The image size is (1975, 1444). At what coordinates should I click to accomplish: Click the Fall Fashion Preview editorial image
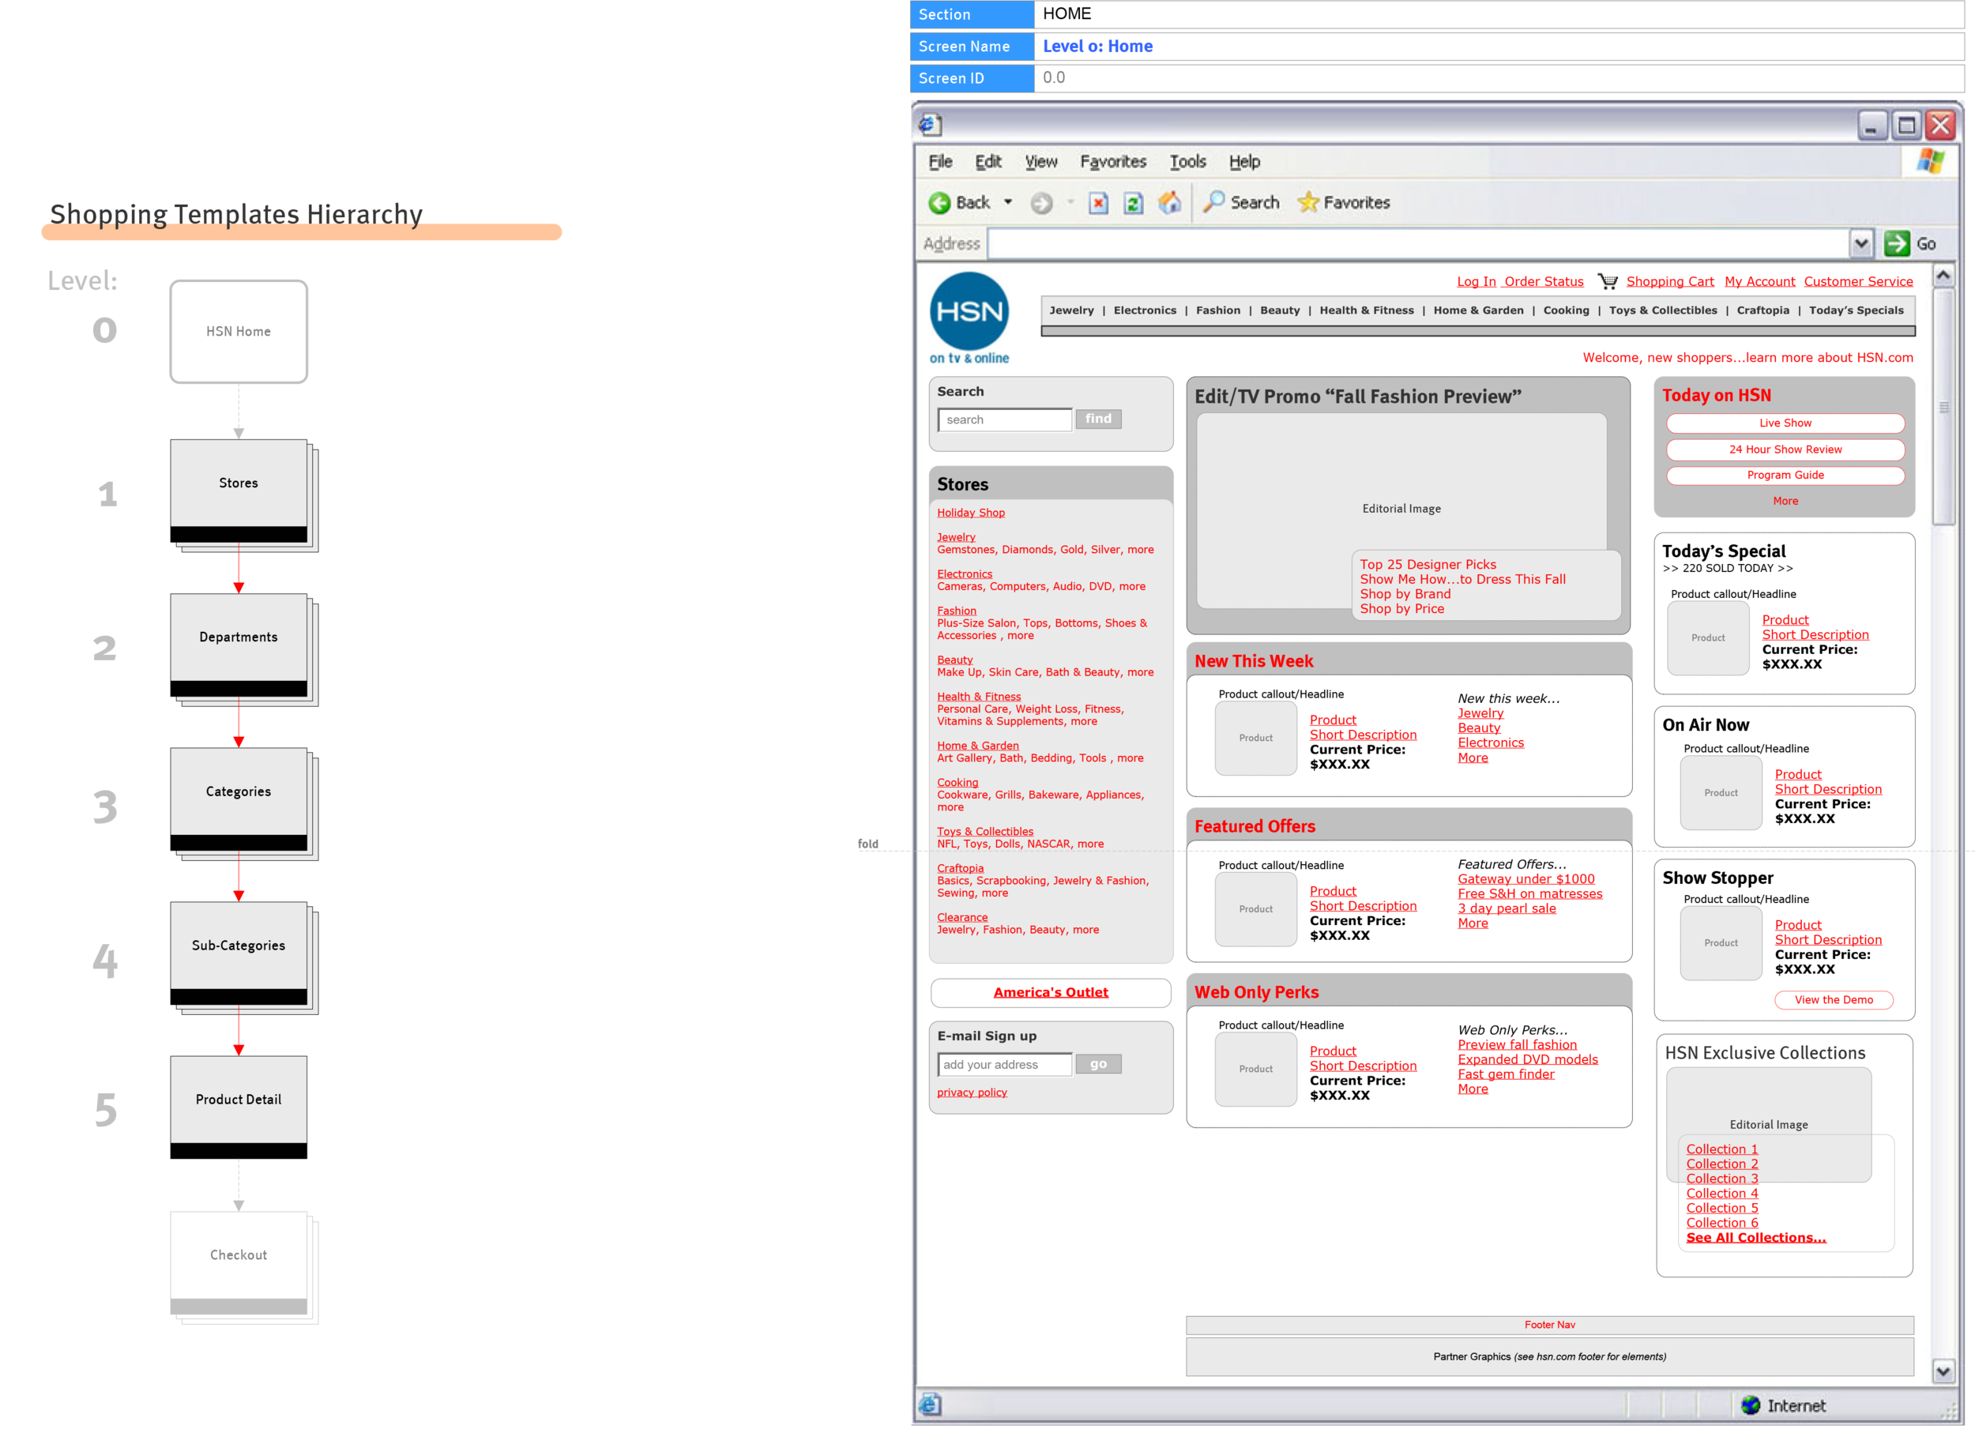[1401, 509]
